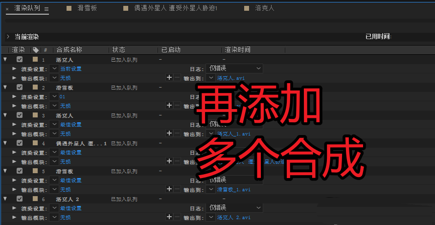Click the 合成名称 column header

pos(69,50)
